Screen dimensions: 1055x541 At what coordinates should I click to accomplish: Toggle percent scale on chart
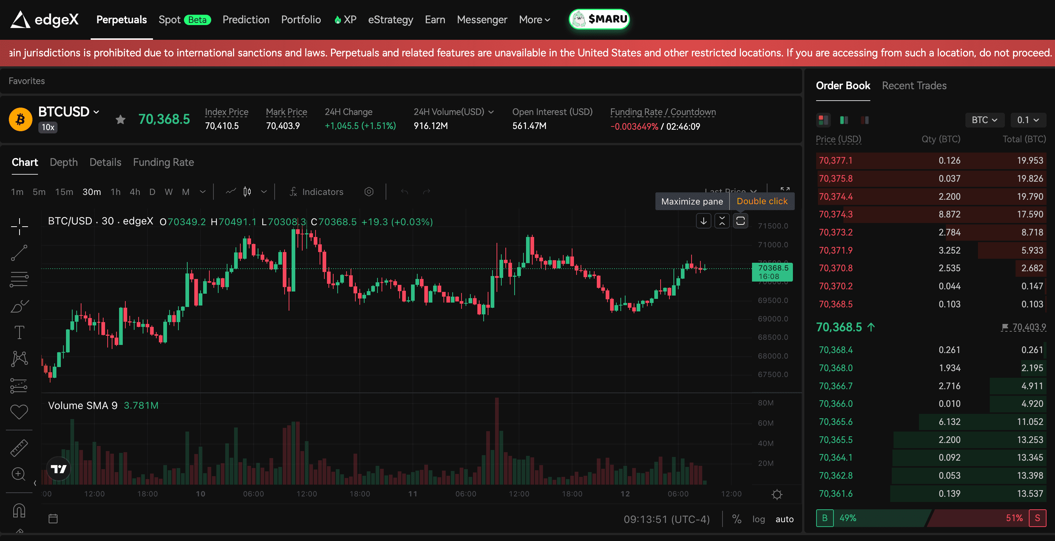pyautogui.click(x=737, y=519)
